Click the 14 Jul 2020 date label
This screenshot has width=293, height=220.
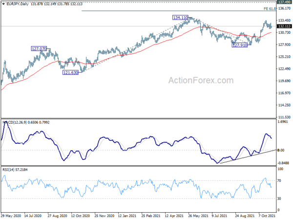(x=33, y=216)
